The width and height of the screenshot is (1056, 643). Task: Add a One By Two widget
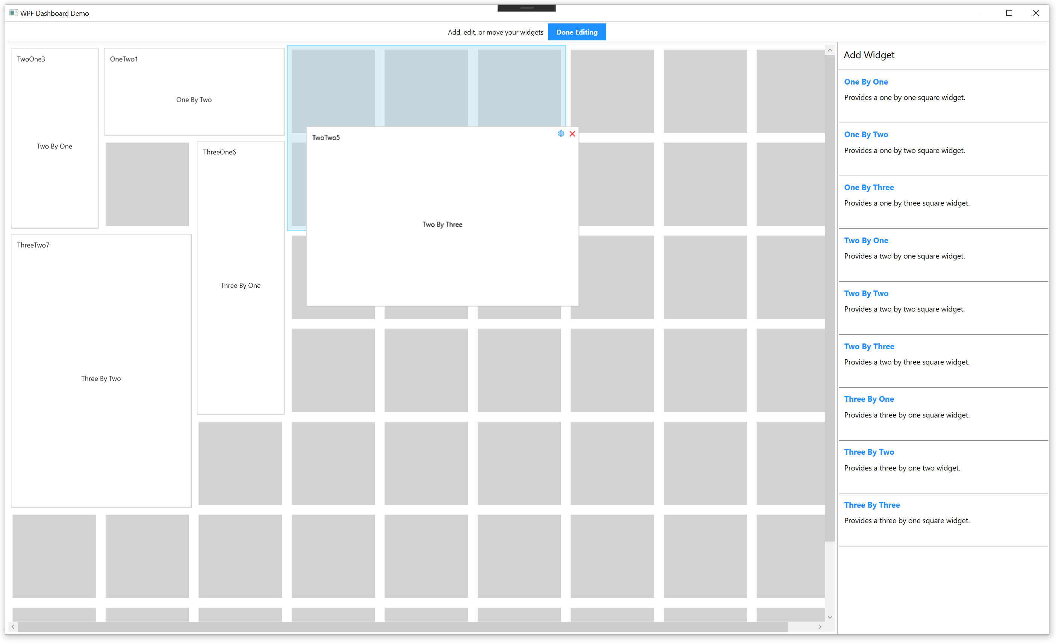coord(866,135)
